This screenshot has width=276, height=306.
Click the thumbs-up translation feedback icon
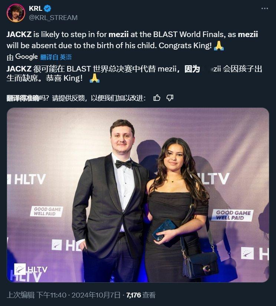157,98
